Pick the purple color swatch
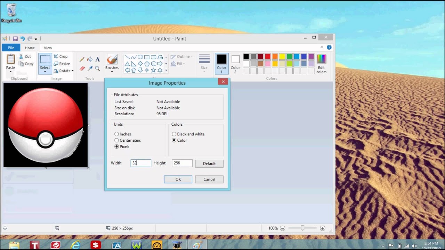The width and height of the screenshot is (445, 250). pyautogui.click(x=311, y=57)
